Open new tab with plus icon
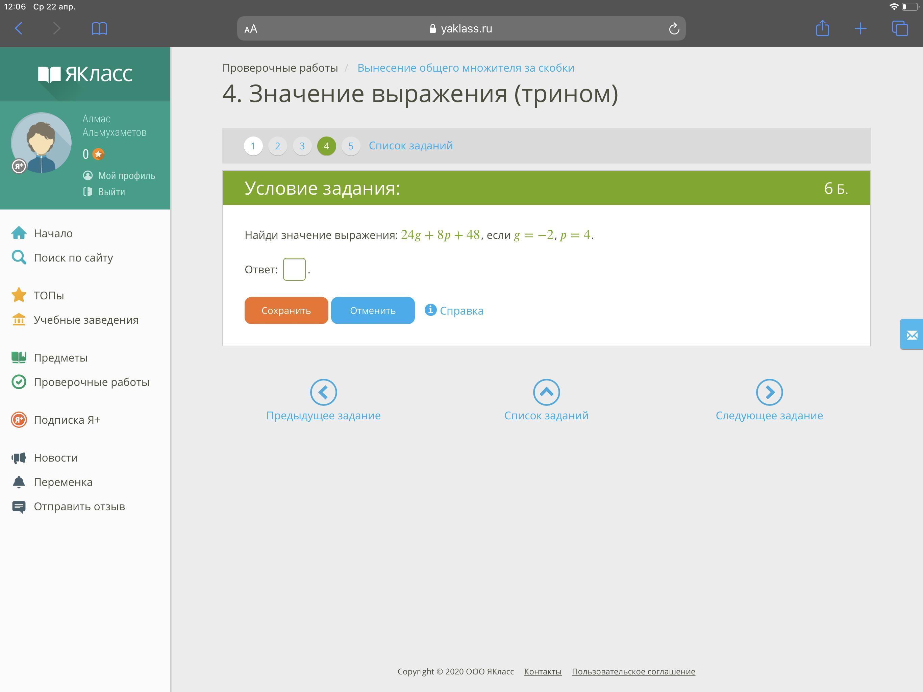923x692 pixels. coord(860,28)
